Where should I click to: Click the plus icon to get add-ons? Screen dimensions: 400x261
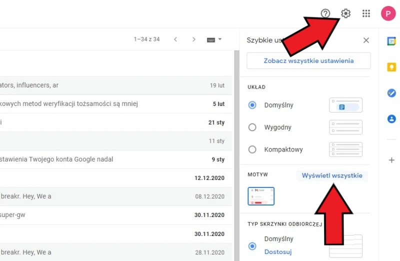coord(391,160)
